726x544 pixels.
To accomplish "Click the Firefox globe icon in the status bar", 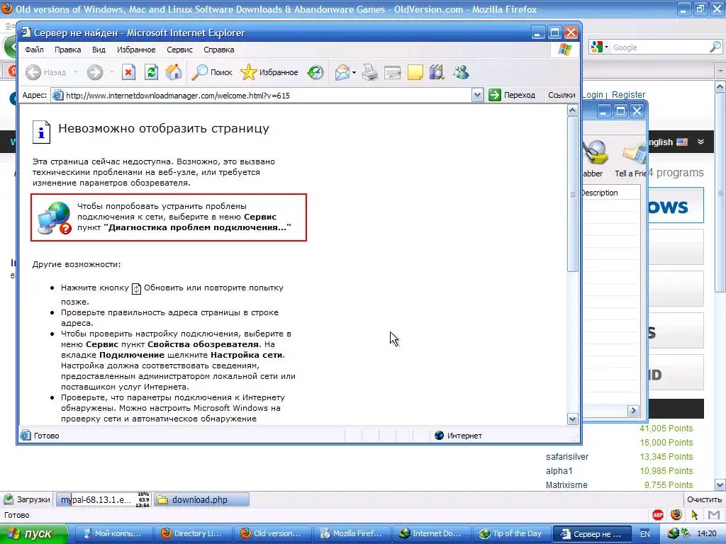I will pos(676,515).
